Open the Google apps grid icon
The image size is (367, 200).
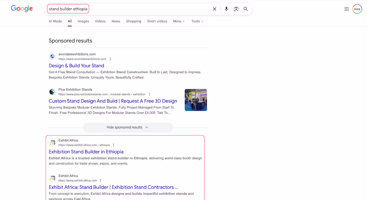point(347,9)
